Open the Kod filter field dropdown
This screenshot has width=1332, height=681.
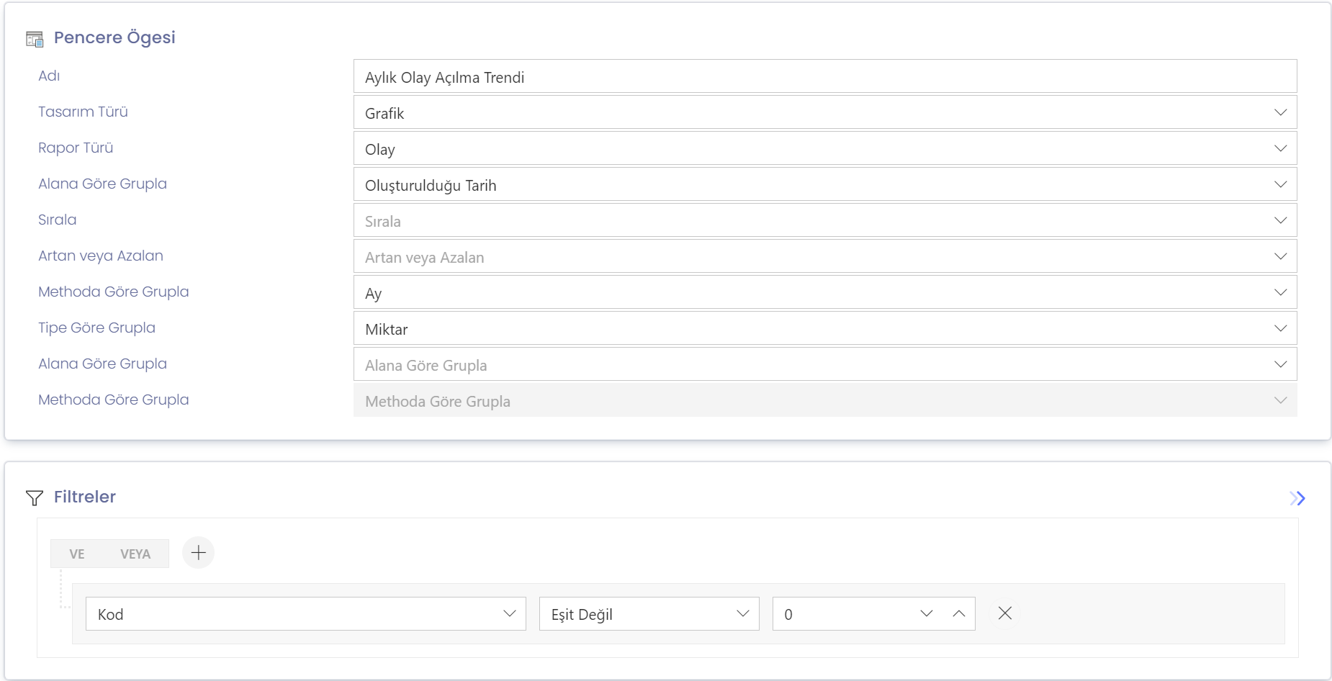coord(306,614)
